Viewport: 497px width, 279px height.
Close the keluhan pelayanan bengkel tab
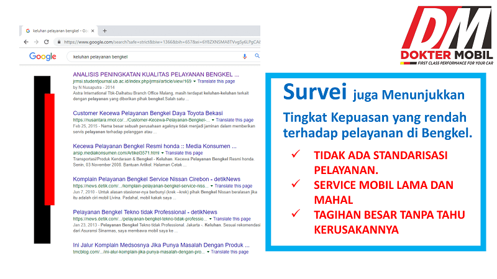[93, 30]
